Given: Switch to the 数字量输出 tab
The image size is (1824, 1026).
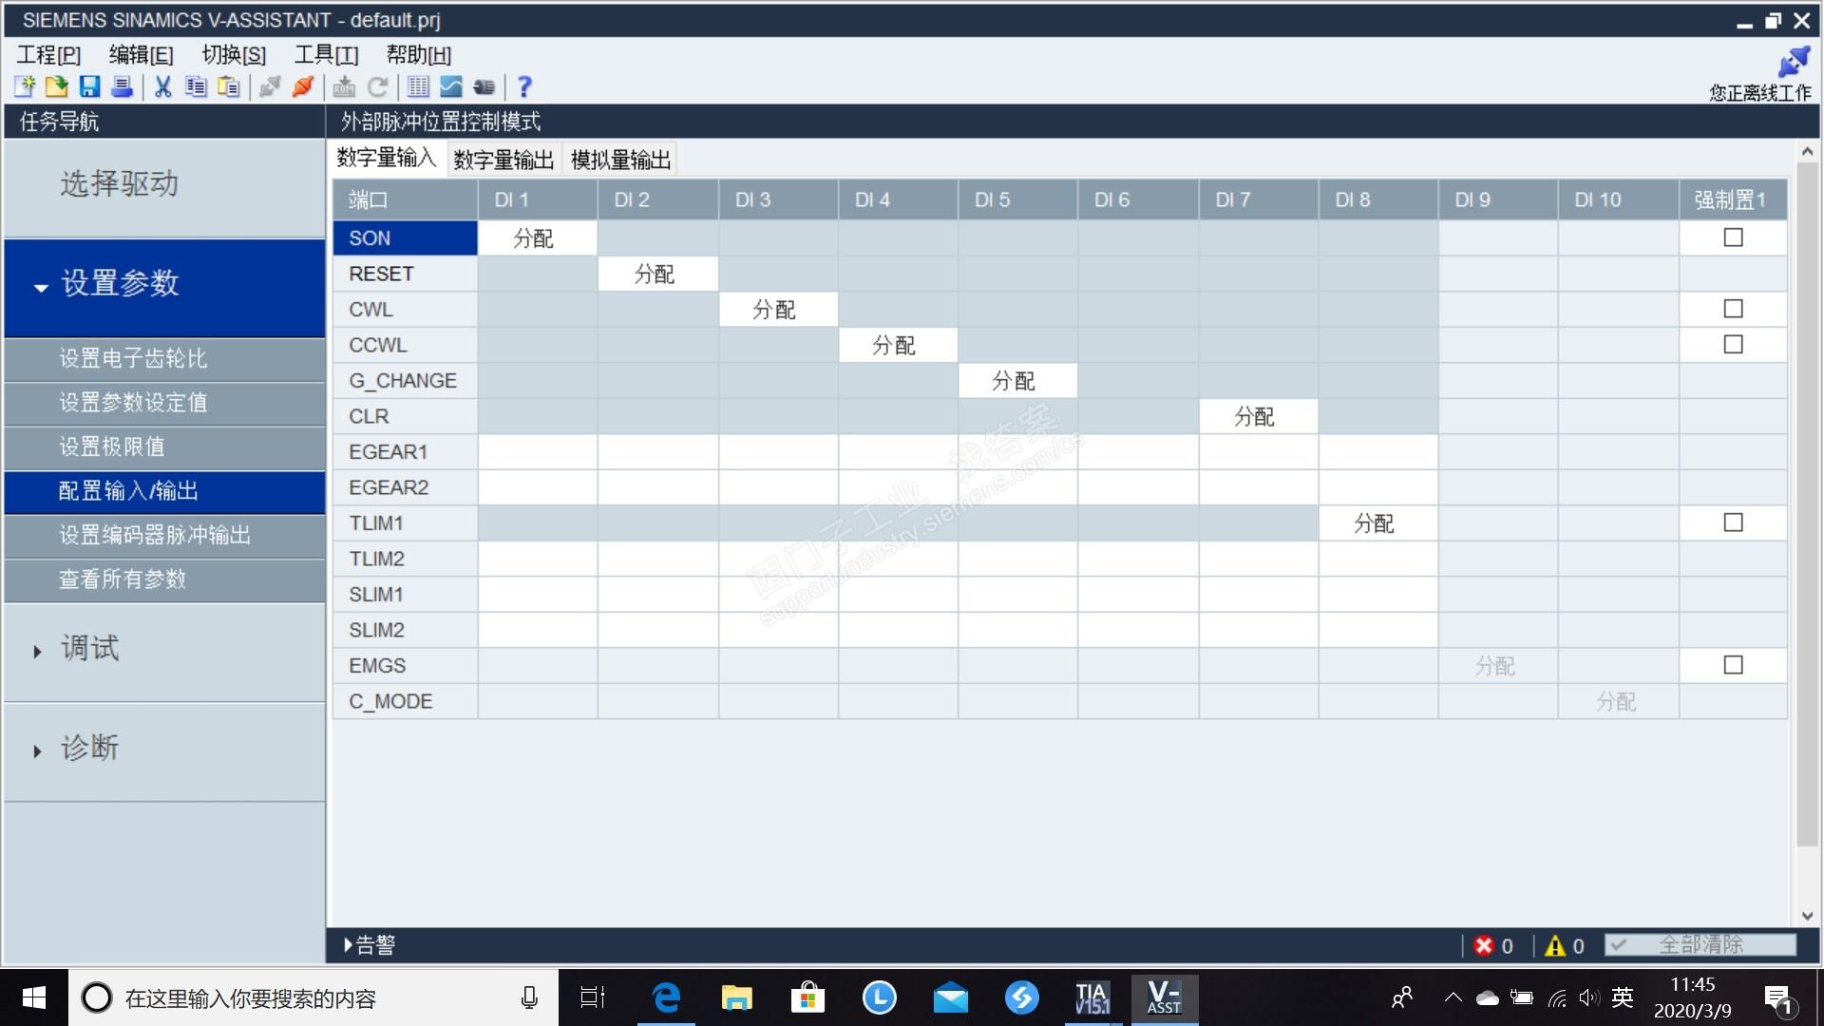Looking at the screenshot, I should click(503, 160).
